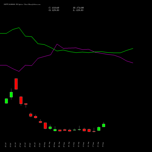This screenshot has width=152, height=152.
Task: Select the low price value L: 128.35
Action: point(78,10)
